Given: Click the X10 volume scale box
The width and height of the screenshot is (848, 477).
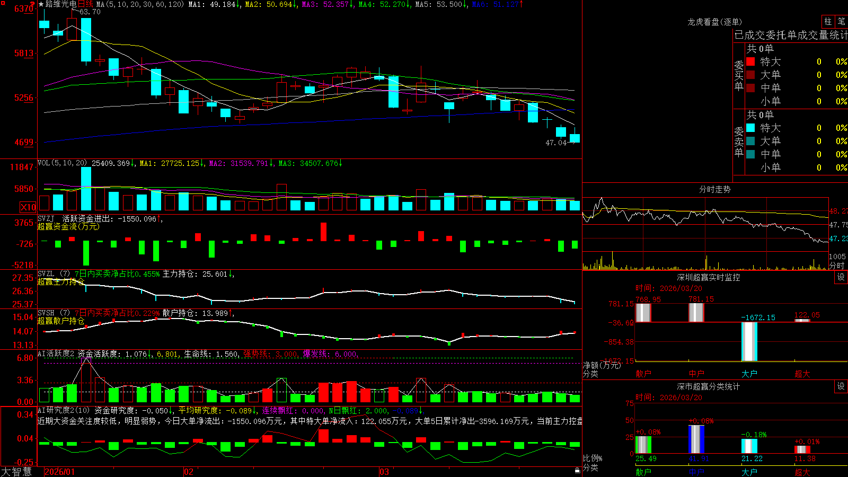Looking at the screenshot, I should (28, 207).
